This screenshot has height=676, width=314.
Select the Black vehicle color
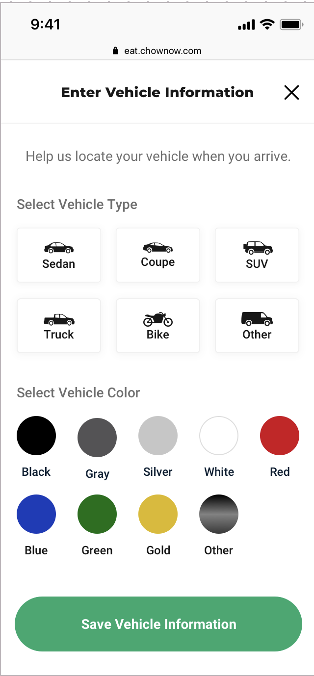(x=36, y=435)
